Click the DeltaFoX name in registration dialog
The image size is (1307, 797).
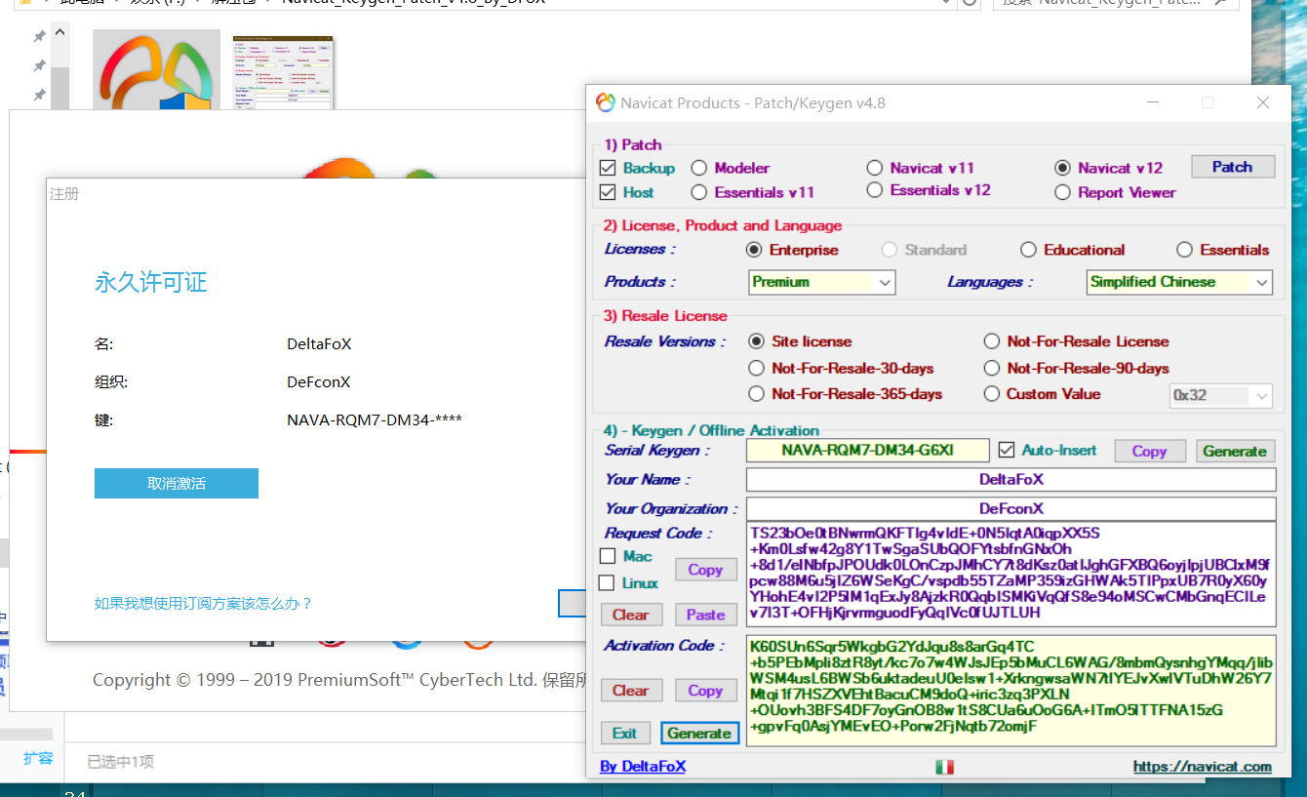319,344
